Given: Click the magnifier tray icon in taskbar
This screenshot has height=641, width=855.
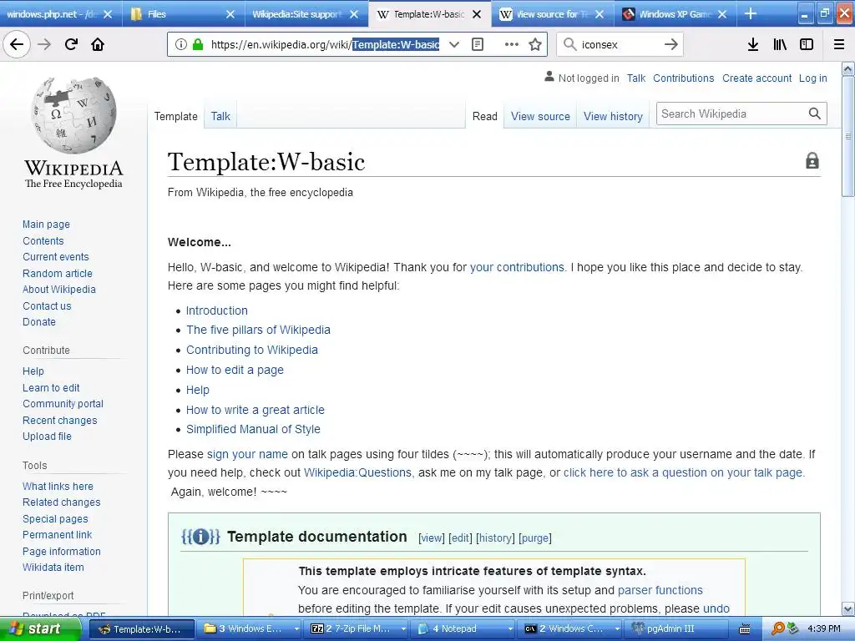Looking at the screenshot, I should coord(777,628).
